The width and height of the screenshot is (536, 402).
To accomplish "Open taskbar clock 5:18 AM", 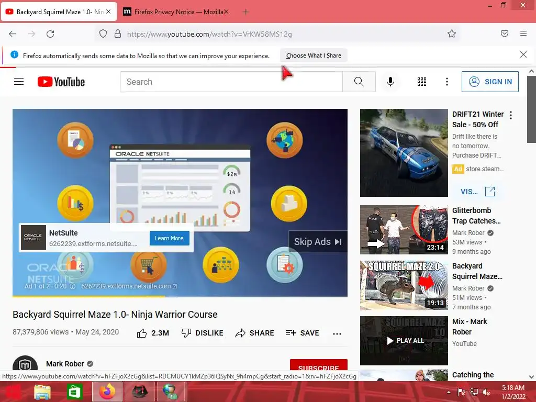I will point(513,392).
